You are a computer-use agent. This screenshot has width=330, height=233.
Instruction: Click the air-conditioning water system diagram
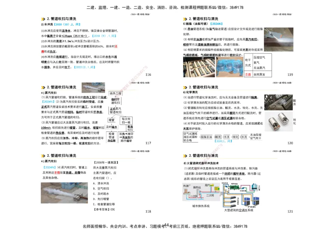(240, 195)
